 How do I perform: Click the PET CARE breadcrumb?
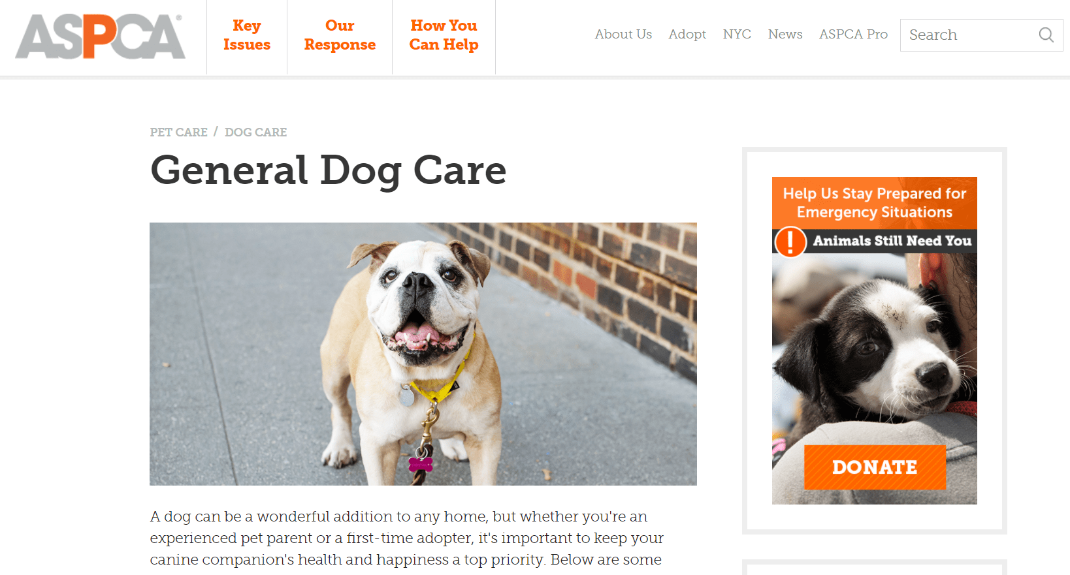(179, 132)
